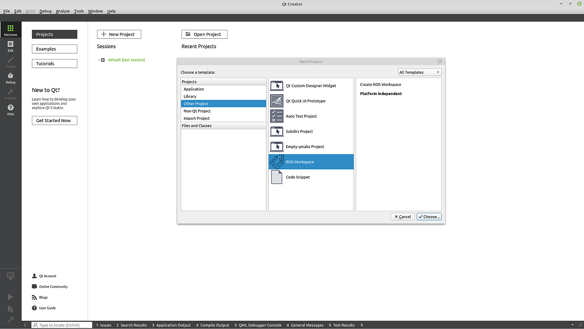The height and width of the screenshot is (329, 584).
Task: Open the Tools menu
Action: pyautogui.click(x=79, y=11)
